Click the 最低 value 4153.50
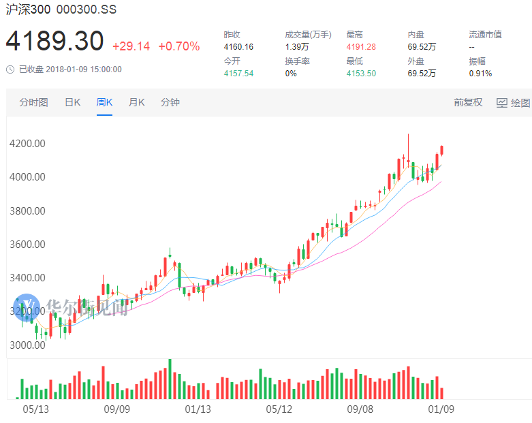Screen dimensions: 532x423 (361, 74)
